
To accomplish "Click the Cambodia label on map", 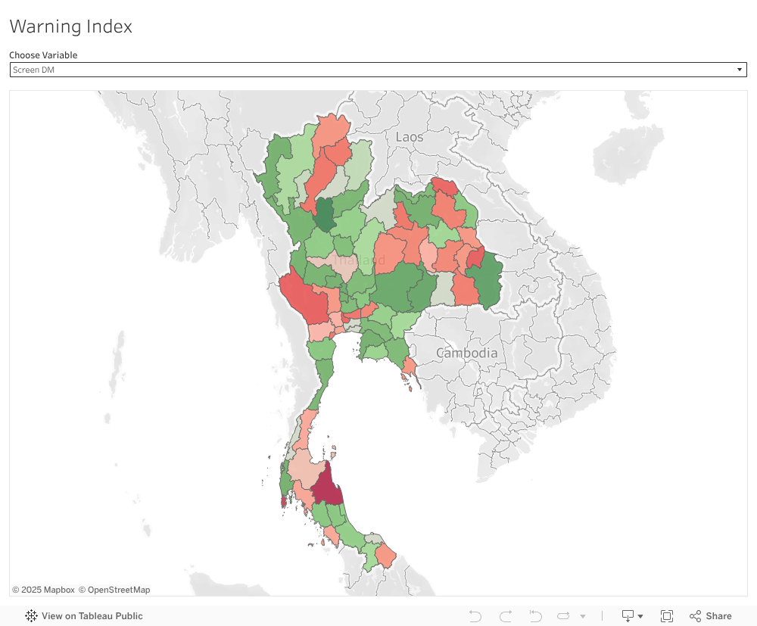I will pos(466,353).
